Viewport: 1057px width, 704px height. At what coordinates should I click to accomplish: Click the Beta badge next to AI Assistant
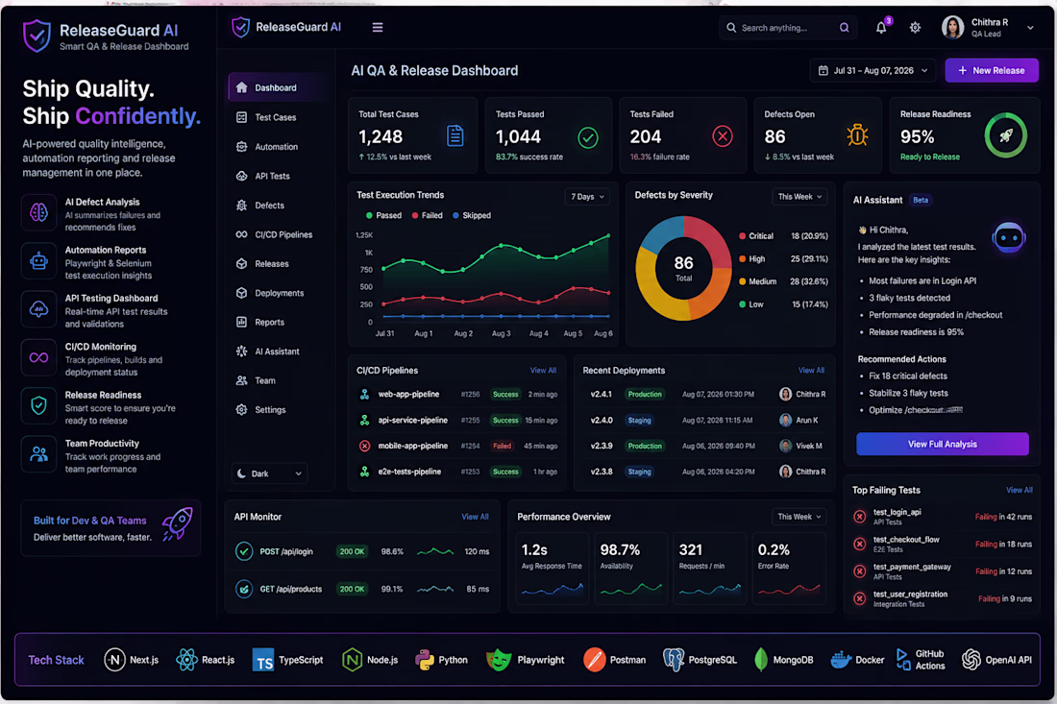(921, 200)
